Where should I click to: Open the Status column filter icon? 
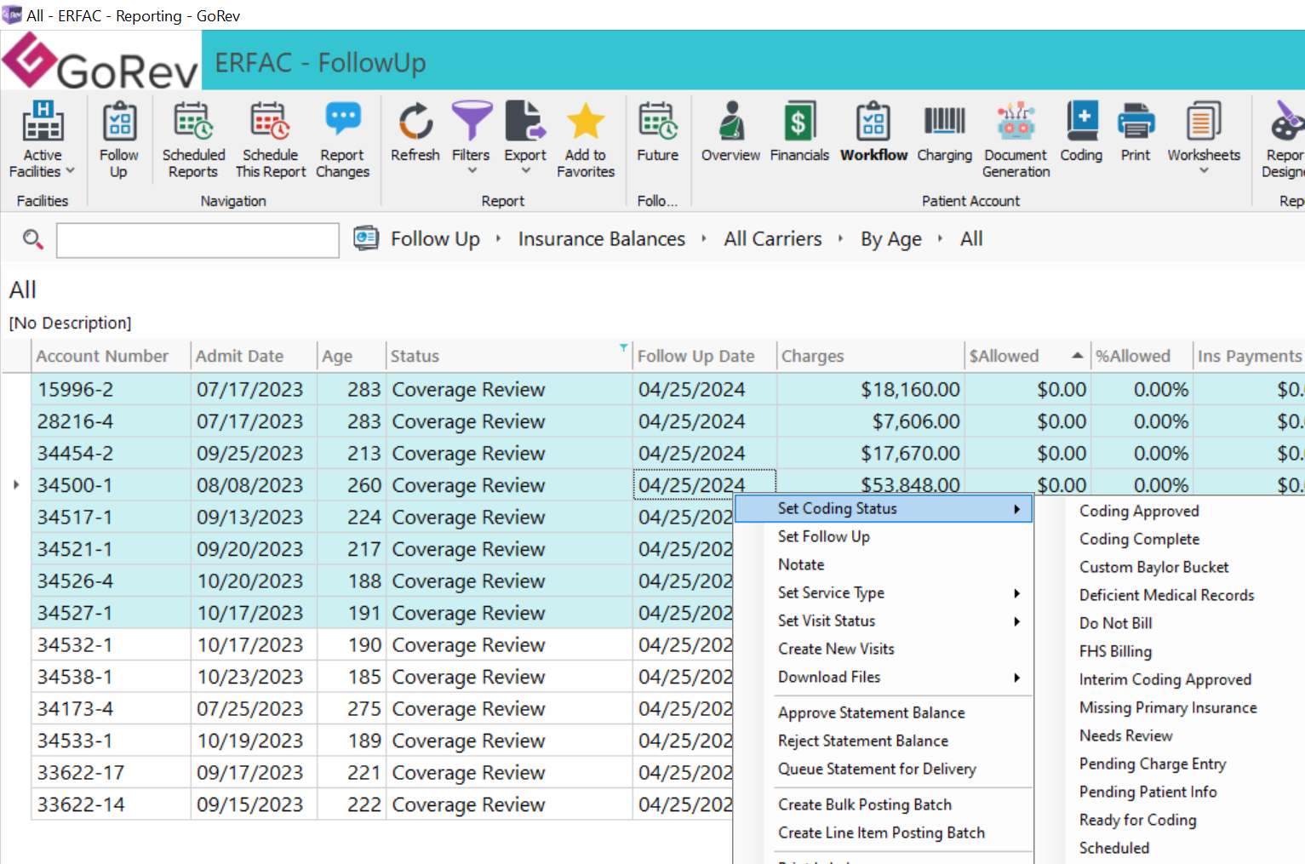click(623, 347)
